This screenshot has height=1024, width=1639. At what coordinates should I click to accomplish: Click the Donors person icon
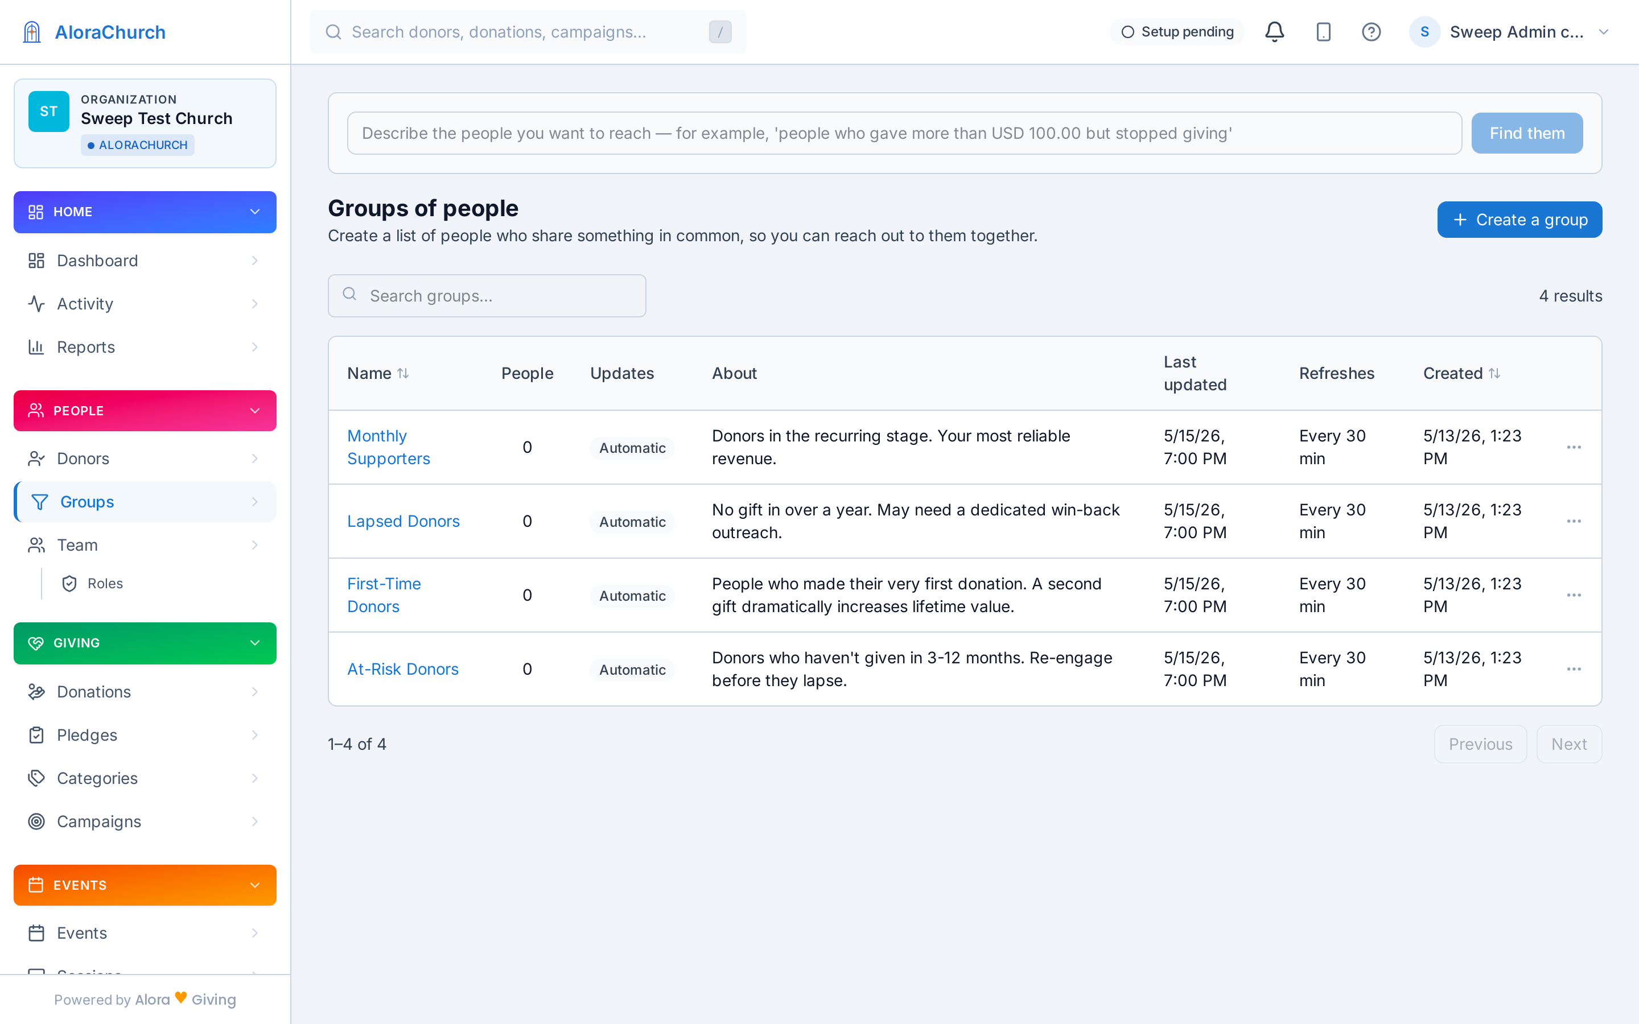(36, 459)
